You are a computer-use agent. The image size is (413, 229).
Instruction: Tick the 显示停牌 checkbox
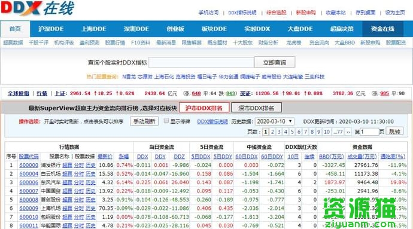point(166,121)
